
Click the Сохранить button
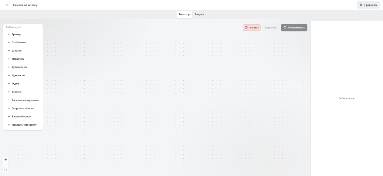pyautogui.click(x=271, y=28)
